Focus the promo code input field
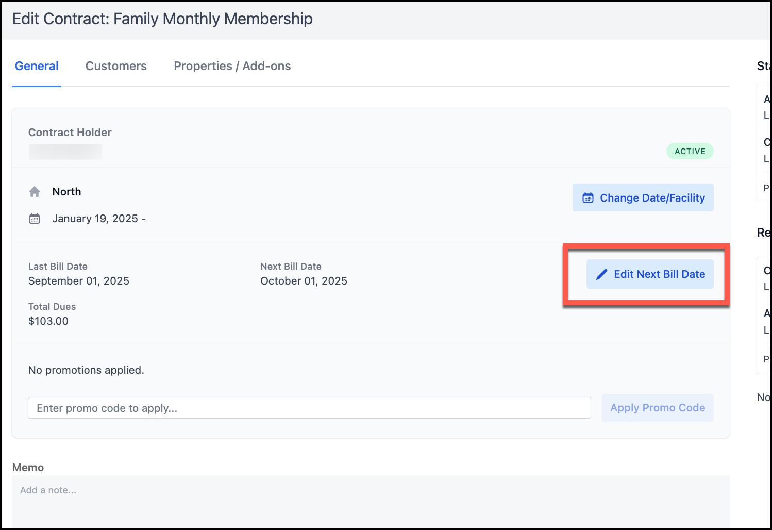The height and width of the screenshot is (530, 772). pos(309,408)
